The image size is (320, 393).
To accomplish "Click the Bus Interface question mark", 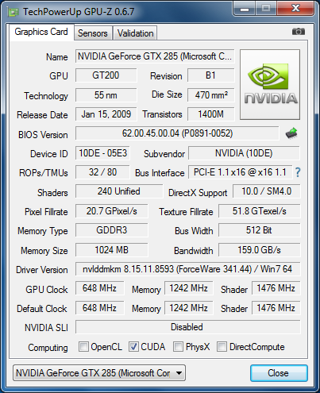I will point(298,172).
